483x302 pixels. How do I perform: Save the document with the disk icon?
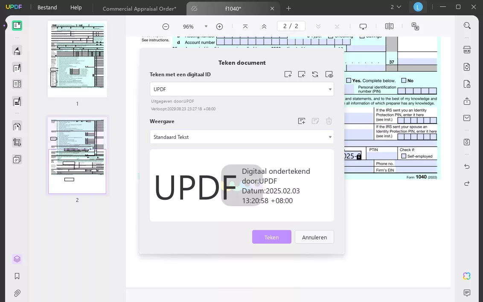coord(467,142)
